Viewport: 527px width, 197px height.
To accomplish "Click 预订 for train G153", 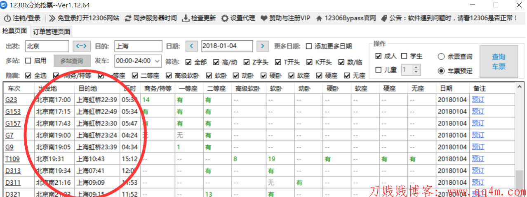I will [478, 111].
